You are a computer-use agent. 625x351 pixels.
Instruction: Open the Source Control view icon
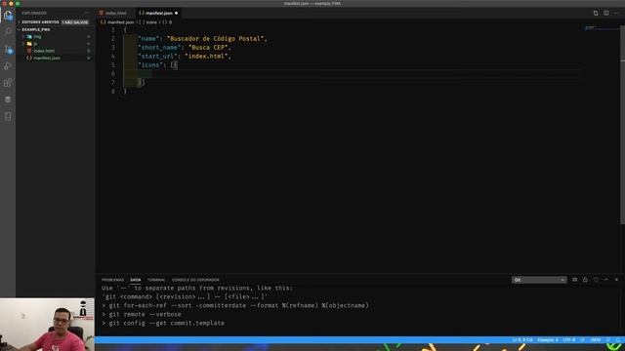(8, 49)
